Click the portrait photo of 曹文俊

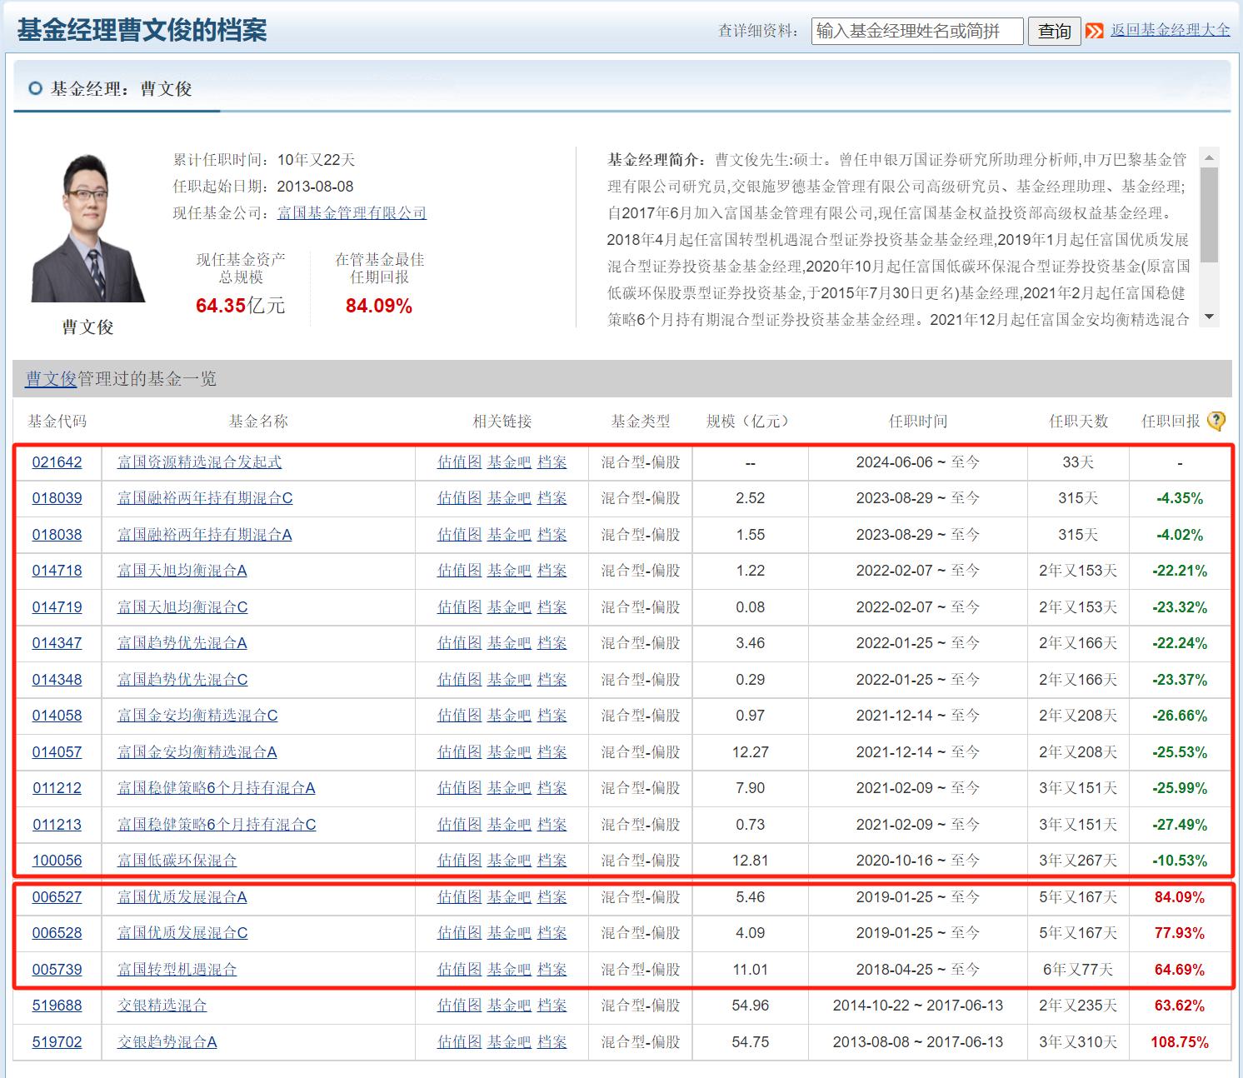click(x=87, y=227)
